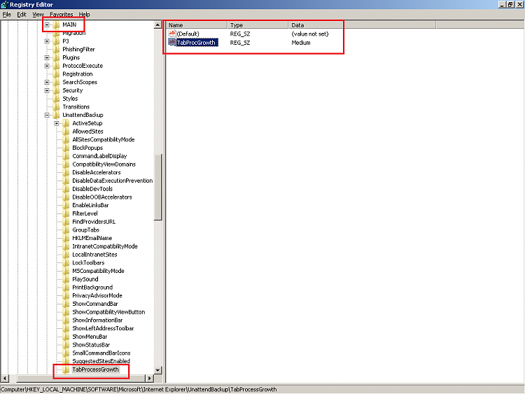The image size is (525, 394).
Task: Click the AllowedSites folder icon
Action: (66, 132)
